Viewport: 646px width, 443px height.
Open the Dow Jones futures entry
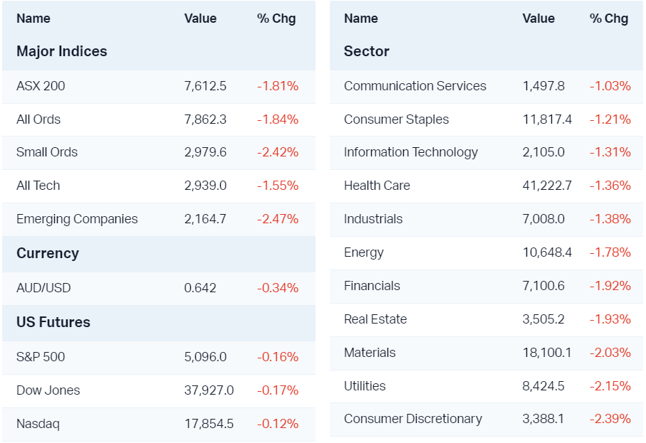pos(48,390)
